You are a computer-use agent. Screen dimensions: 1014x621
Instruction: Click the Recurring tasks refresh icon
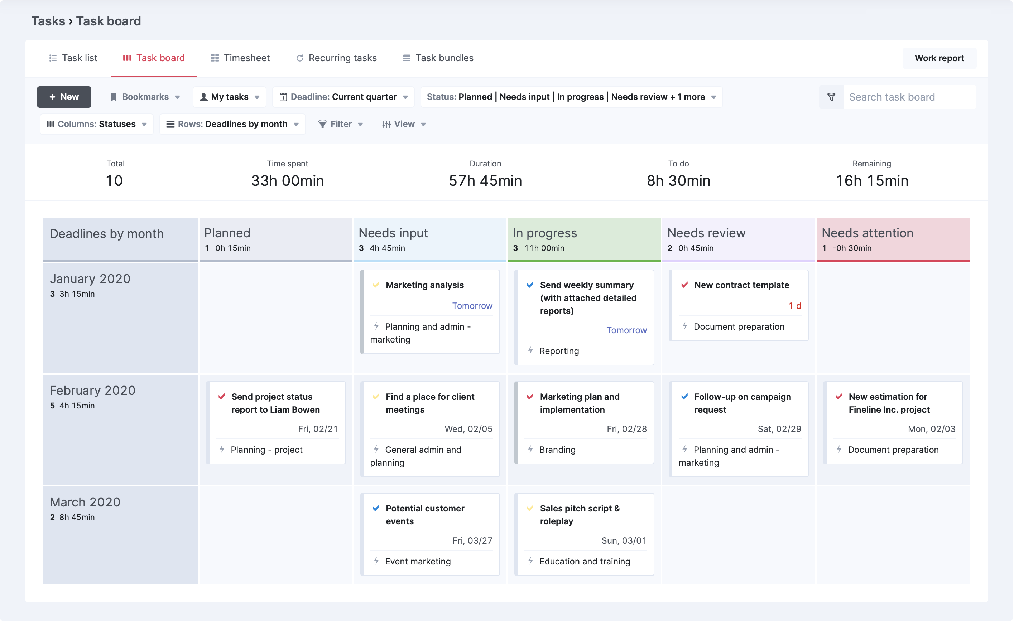tap(299, 58)
